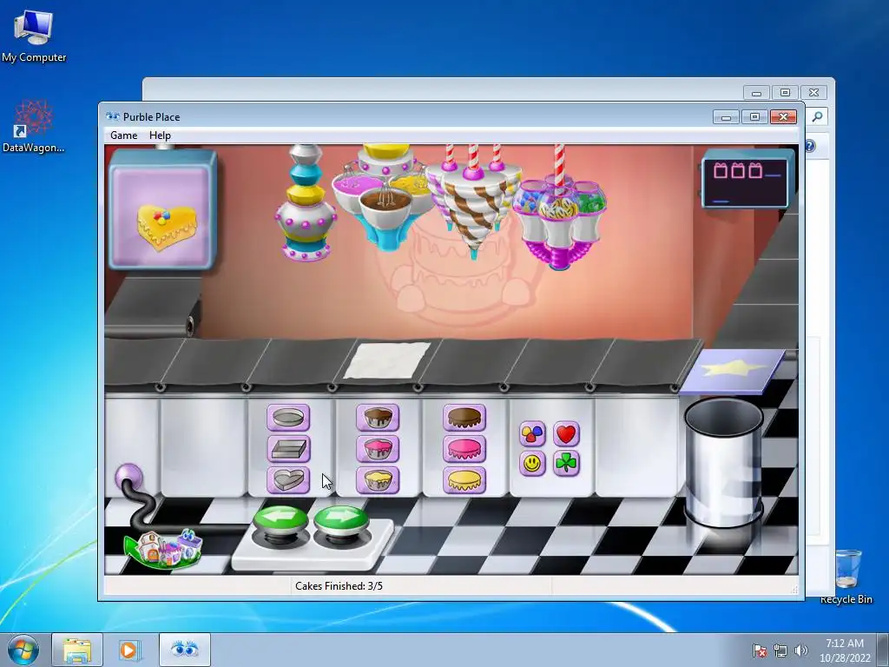
Task: Push the green right-arrow conveyor button
Action: tap(341, 521)
